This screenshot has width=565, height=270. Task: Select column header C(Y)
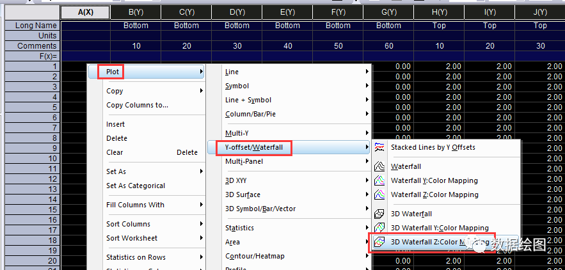point(186,12)
